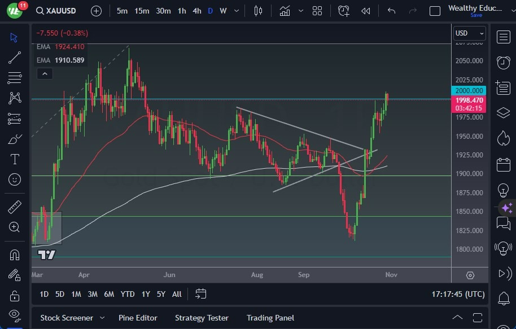
Task: Collapse the indicator legend chevron
Action: (45, 73)
